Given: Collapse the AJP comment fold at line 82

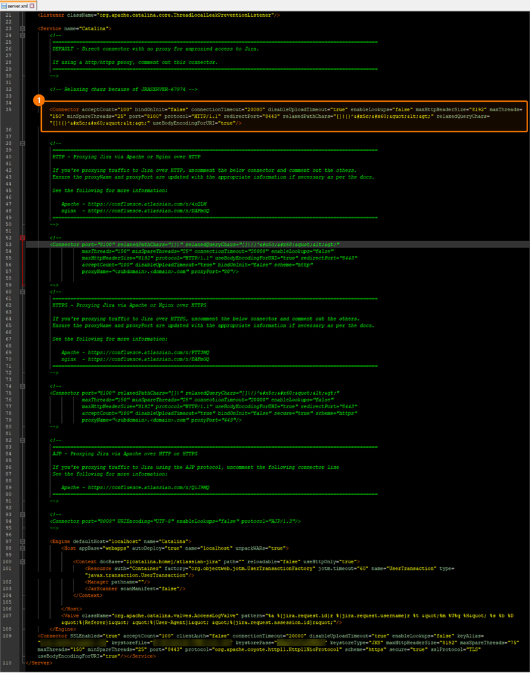Looking at the screenshot, I should tap(23, 441).
